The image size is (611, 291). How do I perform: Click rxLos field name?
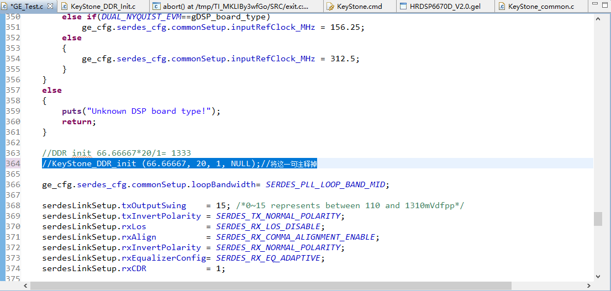[134, 226]
